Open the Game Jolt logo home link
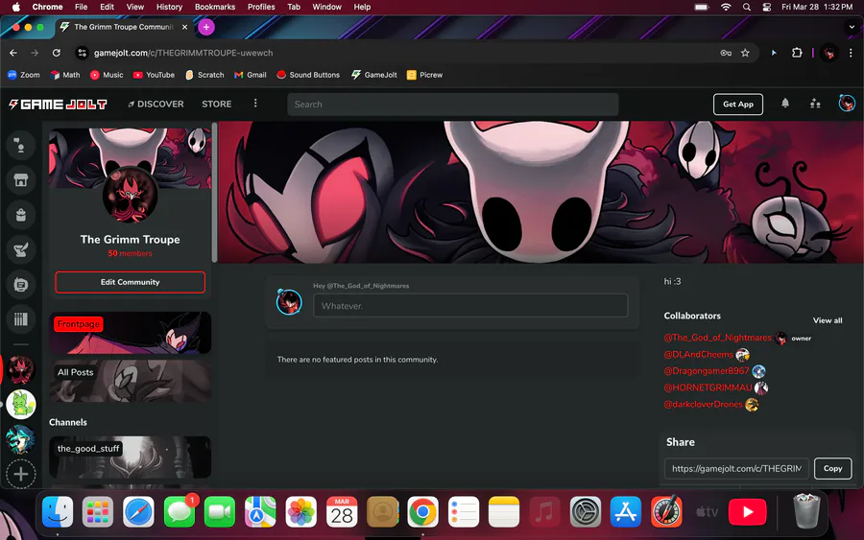This screenshot has height=540, width=864. (x=58, y=104)
